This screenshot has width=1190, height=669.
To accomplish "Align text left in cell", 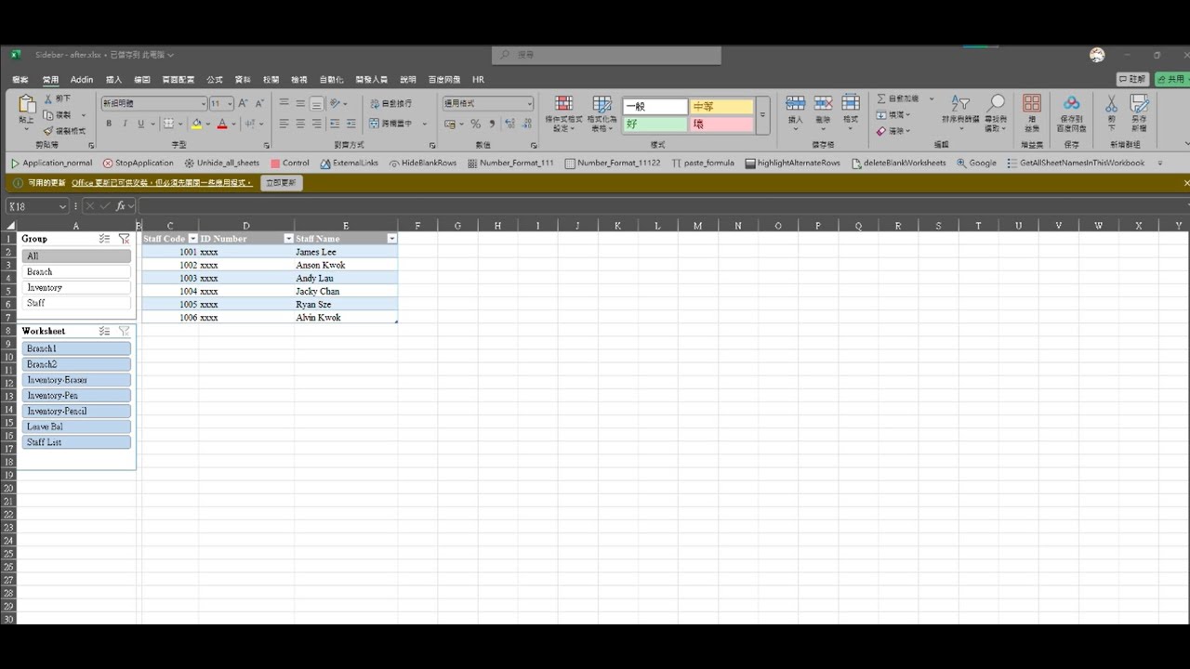I will 284,124.
